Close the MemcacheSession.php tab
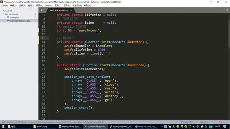This screenshot has width=230, height=129. pos(71,10)
